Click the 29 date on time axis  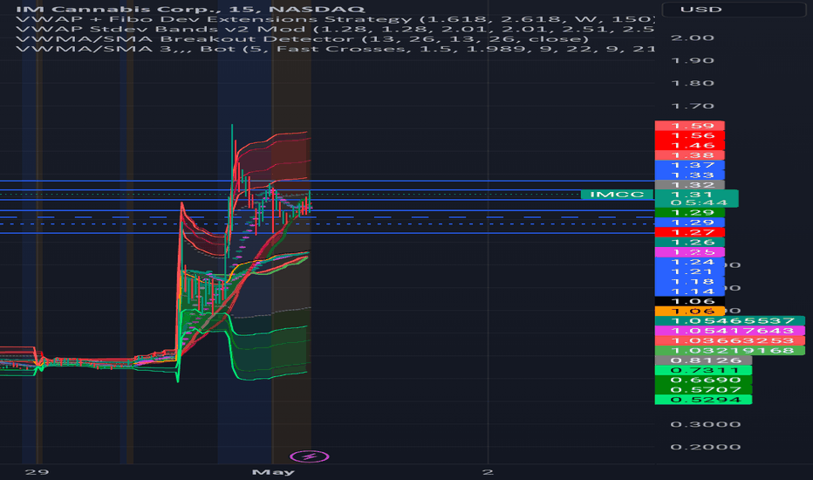[x=37, y=472]
